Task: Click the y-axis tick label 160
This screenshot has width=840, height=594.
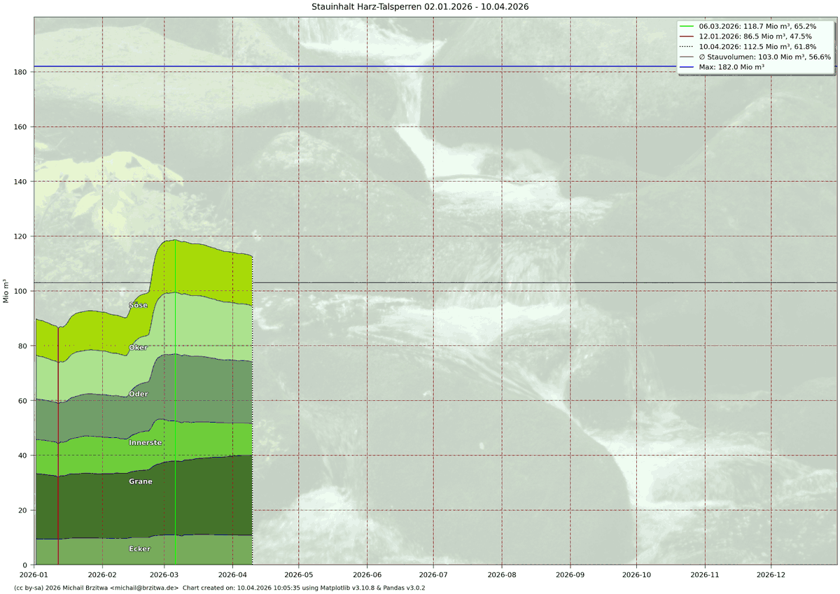Action: pos(21,127)
